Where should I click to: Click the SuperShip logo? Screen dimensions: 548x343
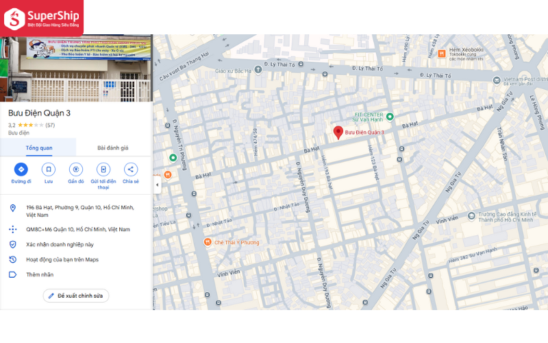42,19
